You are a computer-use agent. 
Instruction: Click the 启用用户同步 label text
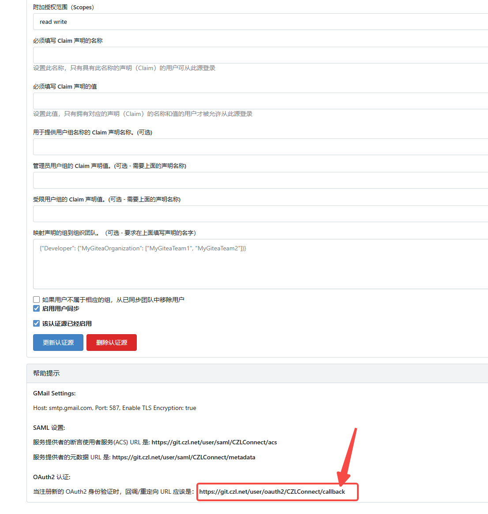61,309
